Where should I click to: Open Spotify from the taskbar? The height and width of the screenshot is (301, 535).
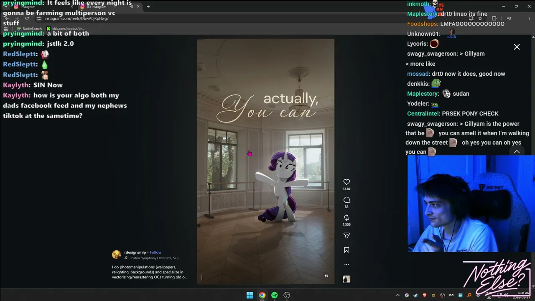click(x=274, y=295)
